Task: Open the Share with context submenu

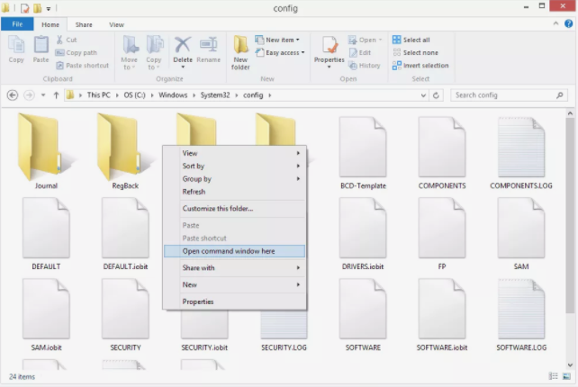Action: tap(234, 268)
